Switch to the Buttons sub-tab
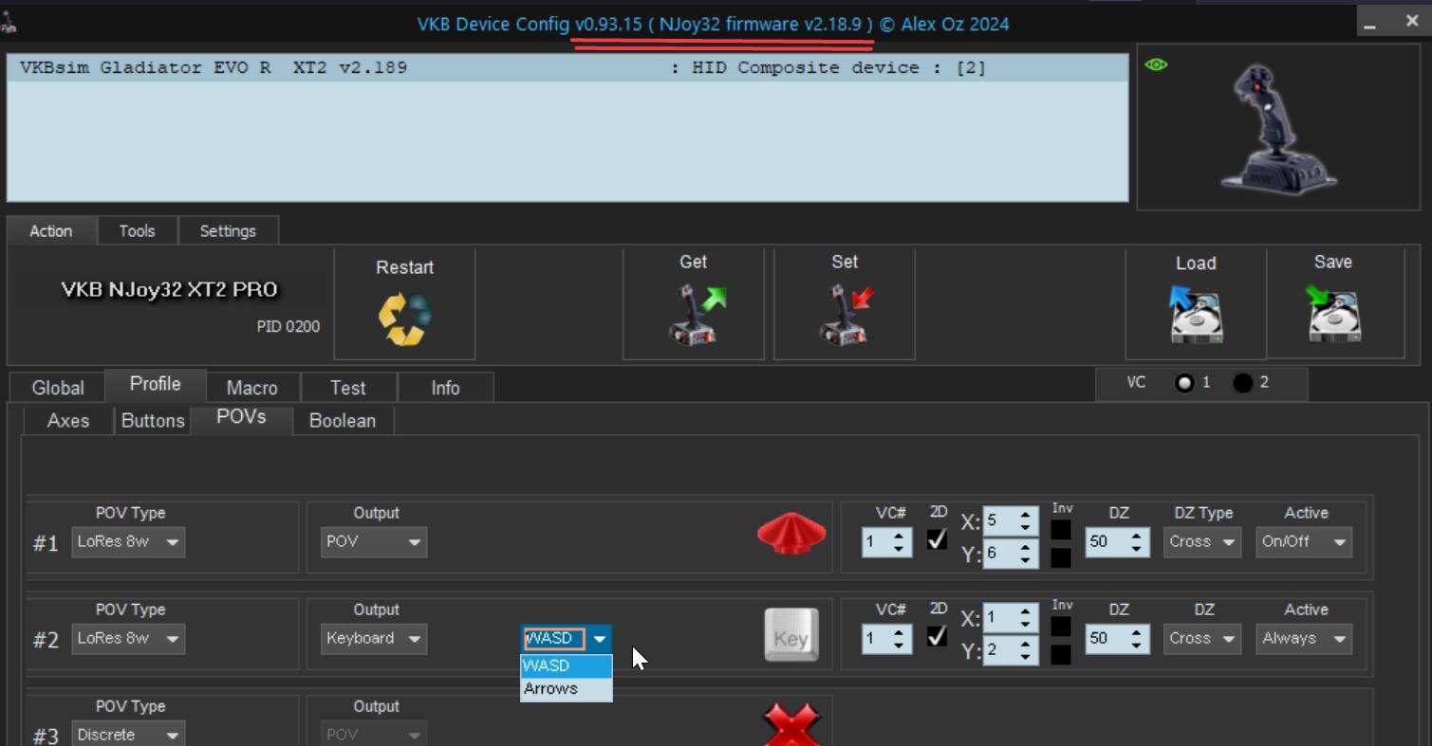Image resolution: width=1432 pixels, height=746 pixels. tap(153, 421)
